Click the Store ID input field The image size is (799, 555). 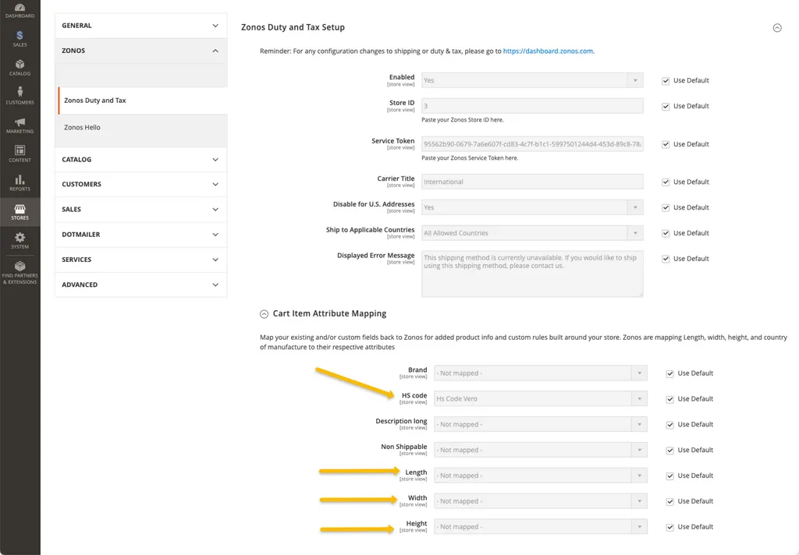[x=532, y=106]
